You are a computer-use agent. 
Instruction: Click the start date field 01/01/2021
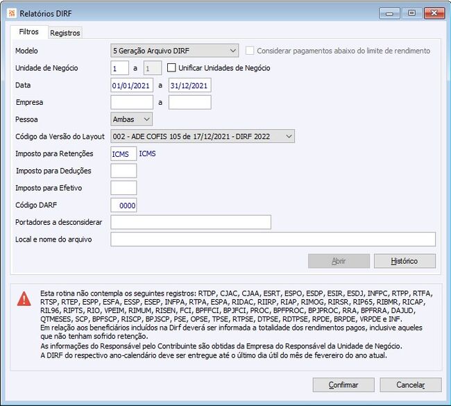click(132, 85)
